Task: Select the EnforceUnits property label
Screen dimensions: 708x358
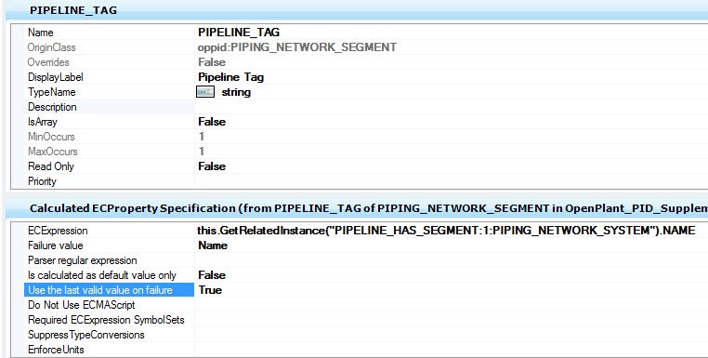Action: point(56,350)
